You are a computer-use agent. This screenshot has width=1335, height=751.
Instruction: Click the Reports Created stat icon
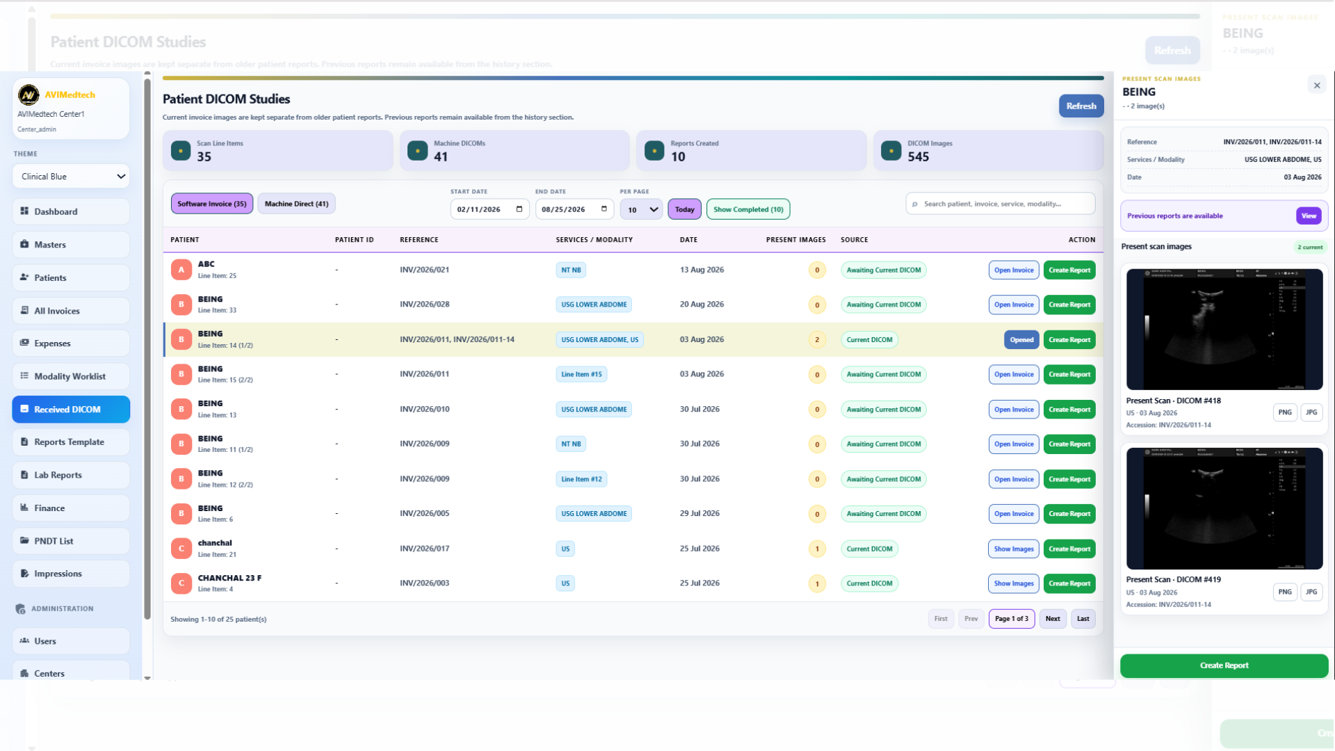(654, 151)
